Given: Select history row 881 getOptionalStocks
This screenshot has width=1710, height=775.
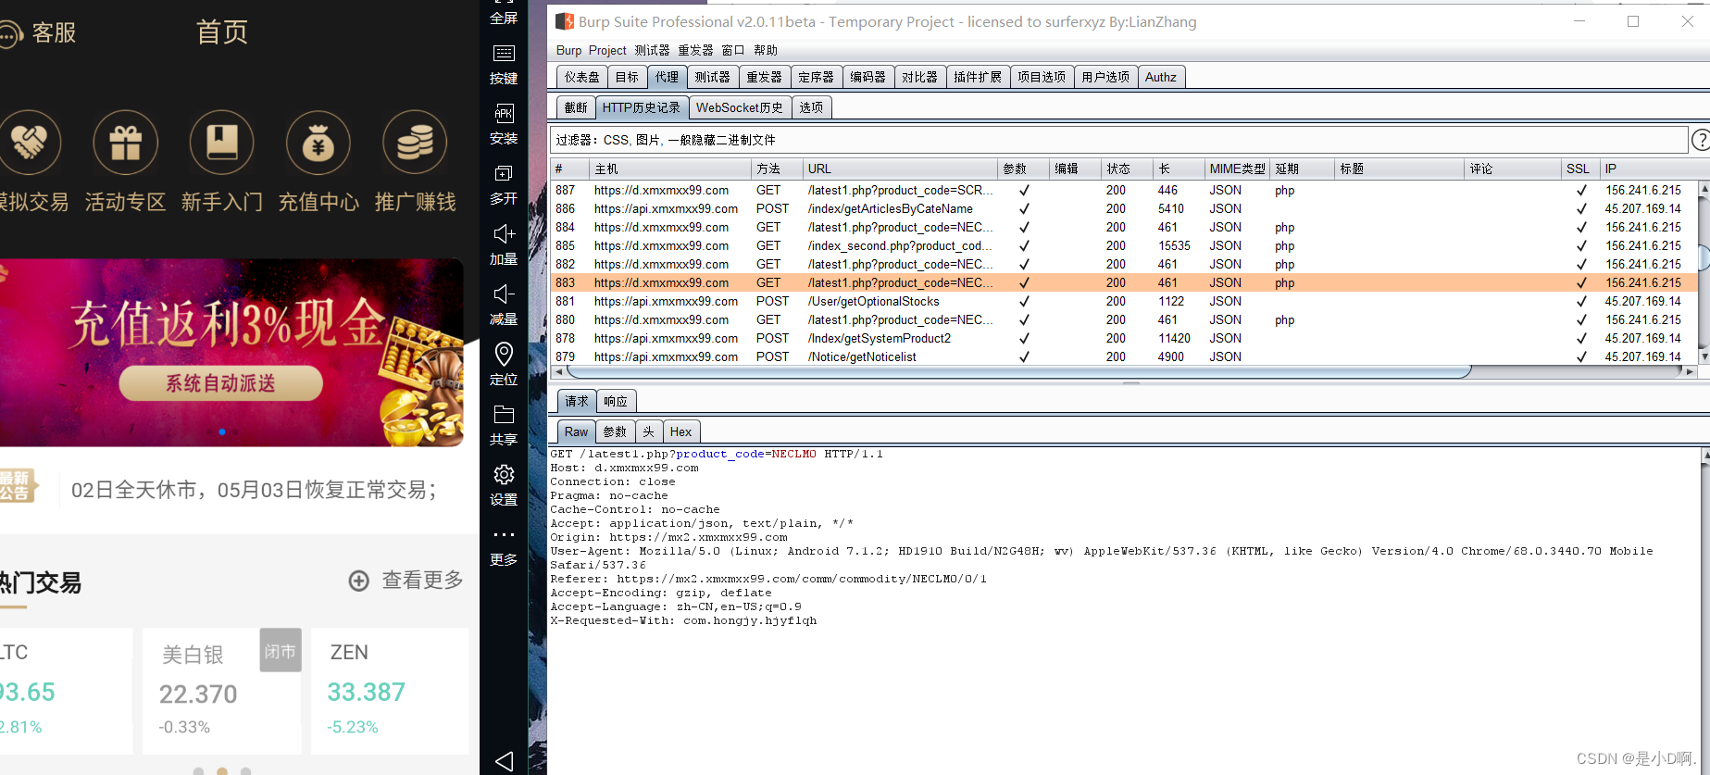Looking at the screenshot, I should tap(1124, 301).
